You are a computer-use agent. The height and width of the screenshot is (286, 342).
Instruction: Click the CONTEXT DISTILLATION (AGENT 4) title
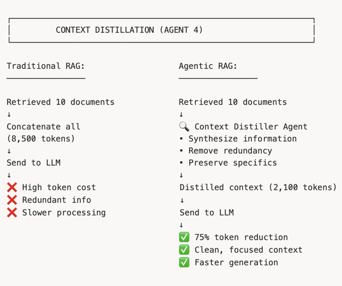coord(129,30)
